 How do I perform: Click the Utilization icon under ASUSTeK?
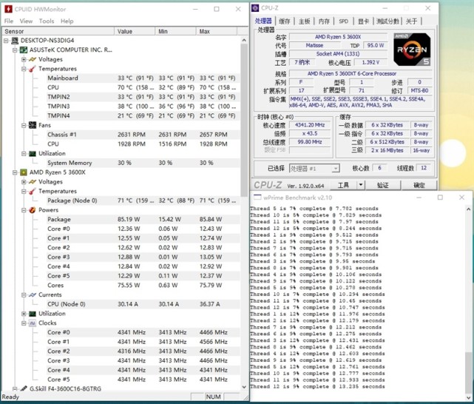(33, 154)
